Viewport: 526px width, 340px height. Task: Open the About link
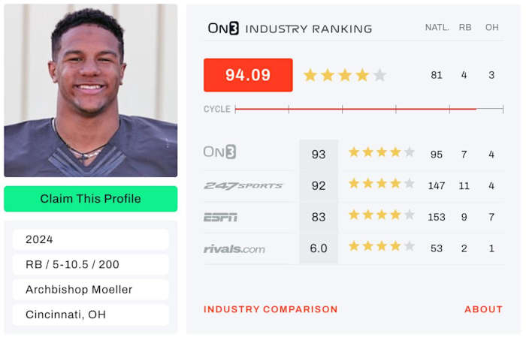click(483, 309)
